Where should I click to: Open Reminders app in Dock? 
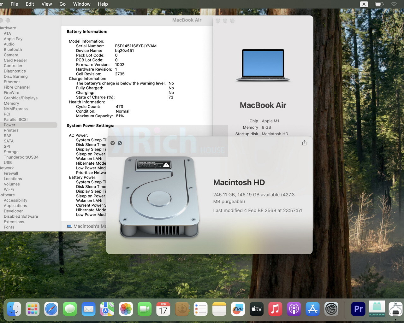click(200, 309)
